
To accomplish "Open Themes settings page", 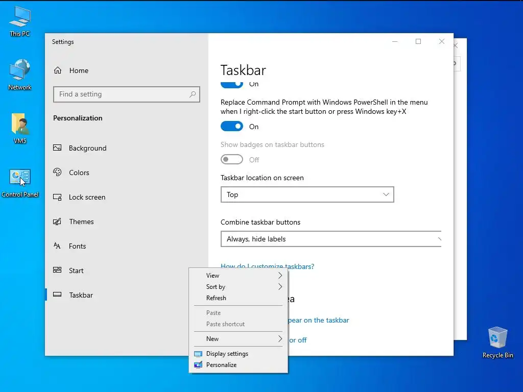I will click(x=127, y=222).
